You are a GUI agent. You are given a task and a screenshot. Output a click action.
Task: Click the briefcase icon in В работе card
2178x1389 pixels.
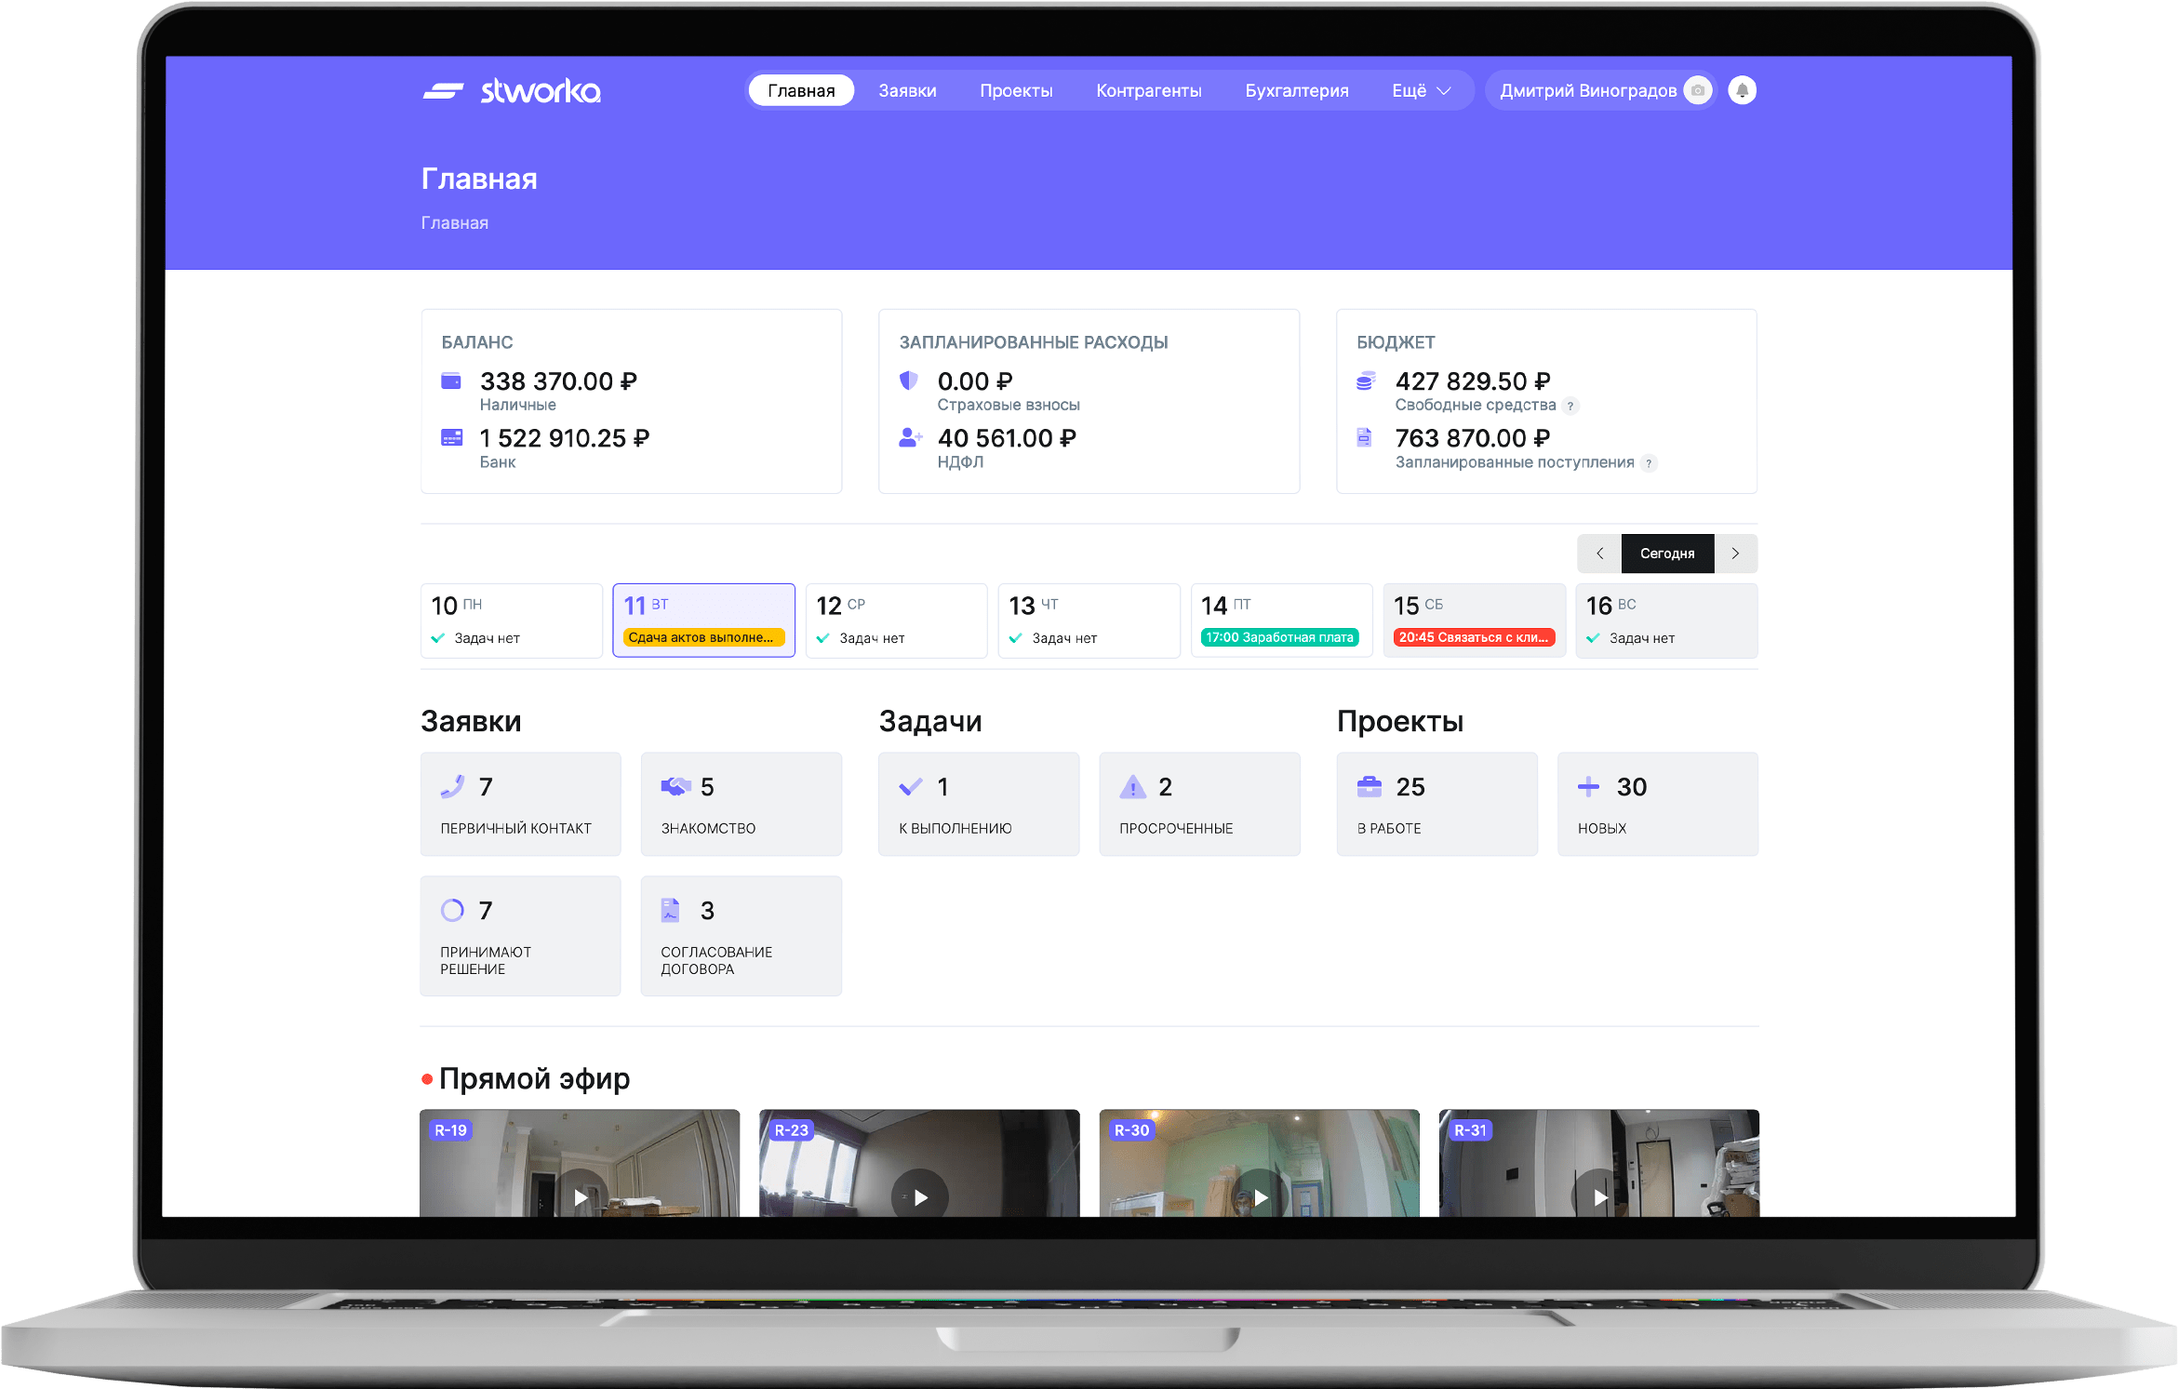pos(1368,786)
